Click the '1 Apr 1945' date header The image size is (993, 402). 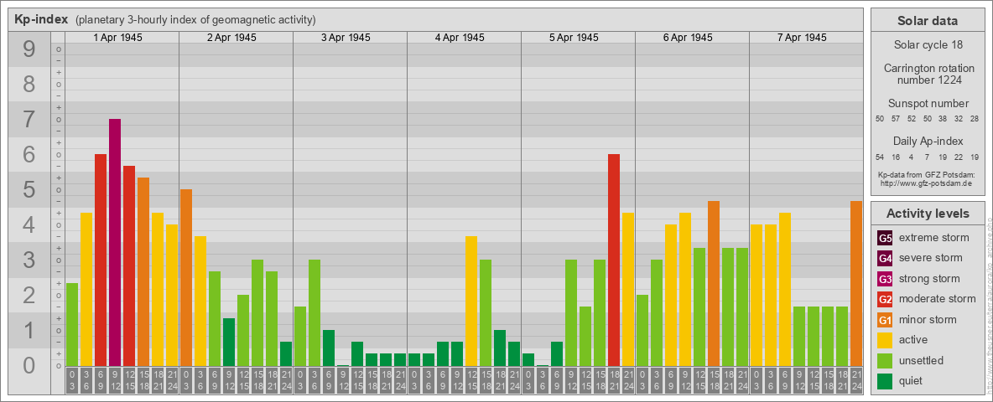point(117,38)
